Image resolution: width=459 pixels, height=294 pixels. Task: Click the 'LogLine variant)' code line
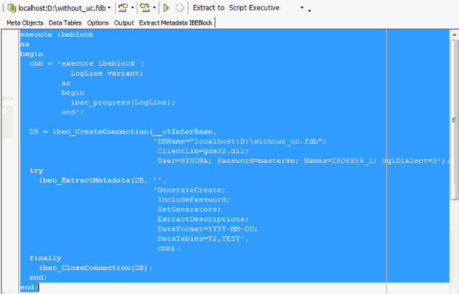click(x=106, y=73)
